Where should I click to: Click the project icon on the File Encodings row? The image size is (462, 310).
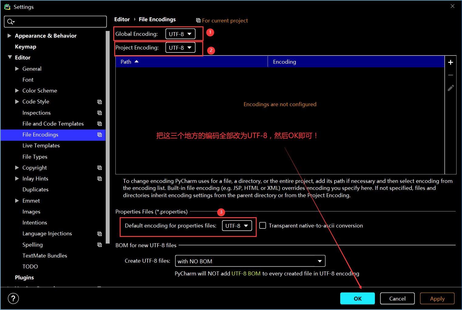coord(99,135)
